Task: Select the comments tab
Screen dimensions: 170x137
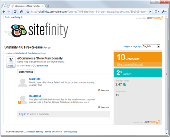Action: pos(26,72)
